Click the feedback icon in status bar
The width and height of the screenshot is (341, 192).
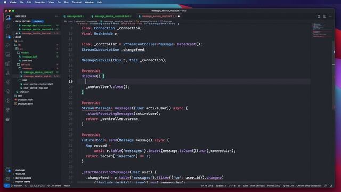coord(326,186)
